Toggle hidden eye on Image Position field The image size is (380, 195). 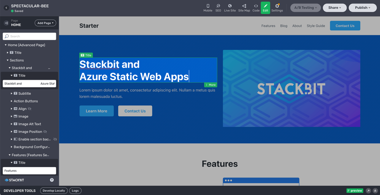click(45, 132)
